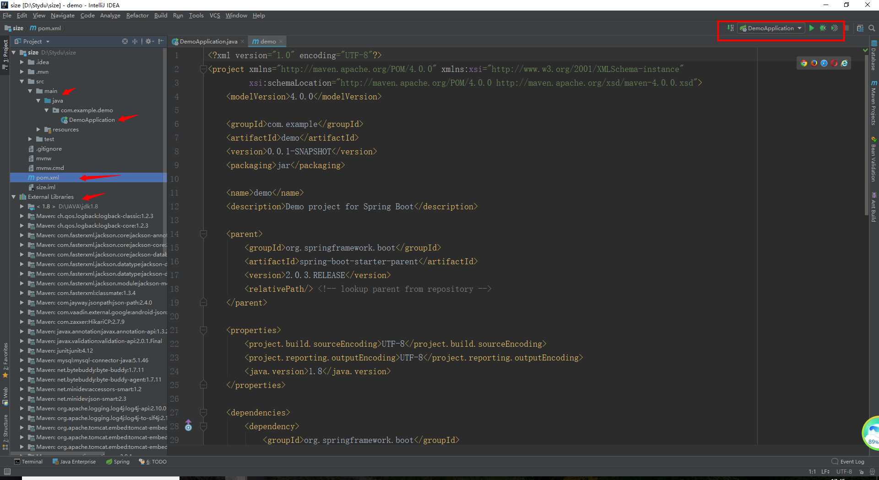
Task: Click the read-only lock icon in status bar
Action: (861, 471)
